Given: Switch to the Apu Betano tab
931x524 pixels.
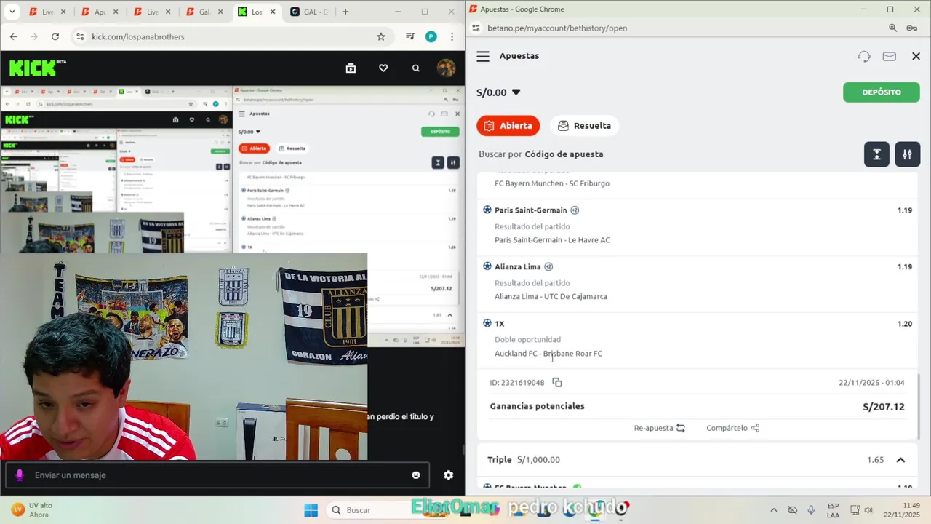Looking at the screenshot, I should click(x=95, y=12).
